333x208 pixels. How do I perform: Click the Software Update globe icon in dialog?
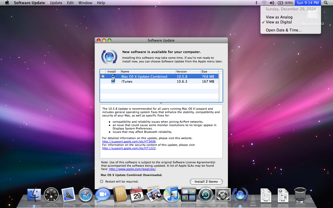(x=109, y=56)
